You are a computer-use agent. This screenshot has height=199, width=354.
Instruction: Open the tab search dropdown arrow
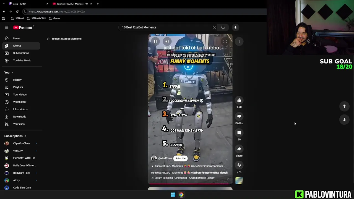[x=4, y=4]
